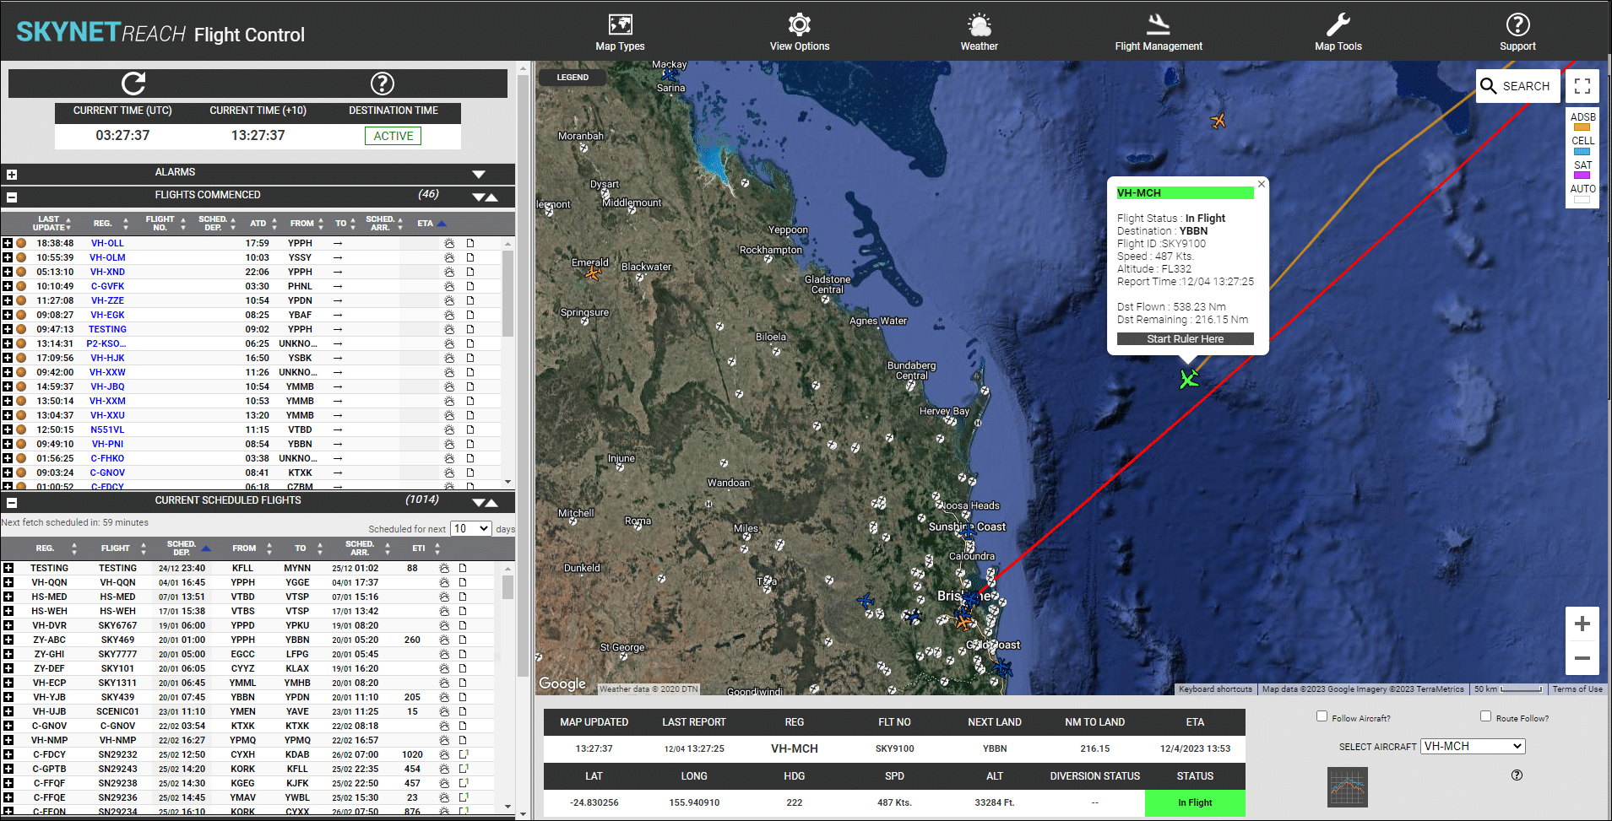Enable the Follow Aircraft checkbox

pos(1322,716)
